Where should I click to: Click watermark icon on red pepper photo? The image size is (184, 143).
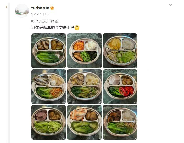[136, 103]
